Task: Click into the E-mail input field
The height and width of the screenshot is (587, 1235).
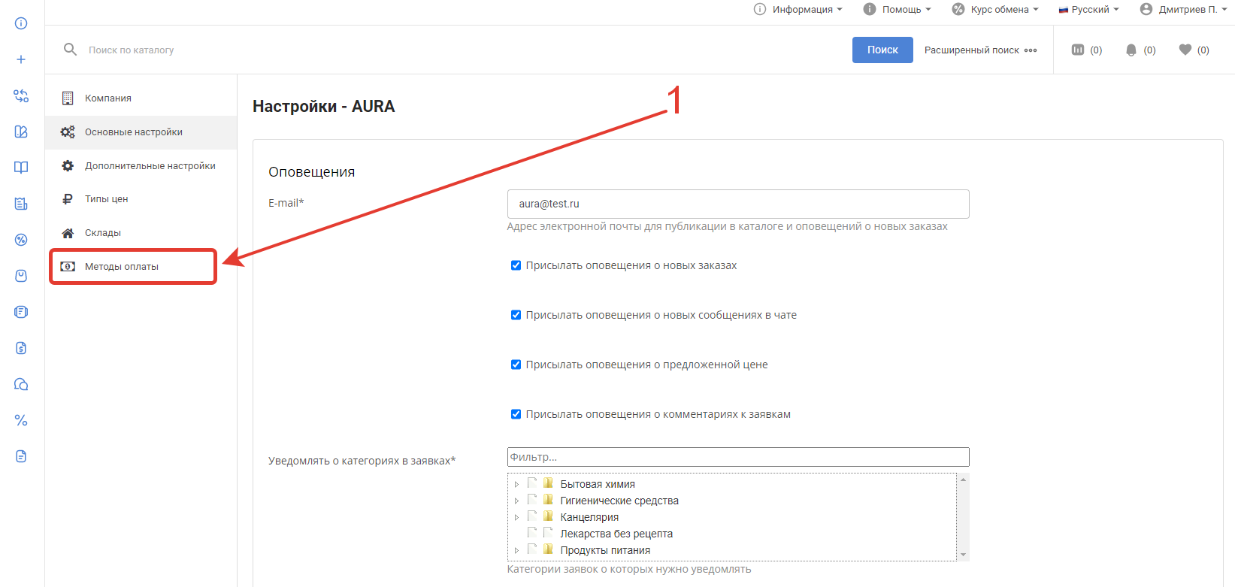Action: tap(737, 204)
